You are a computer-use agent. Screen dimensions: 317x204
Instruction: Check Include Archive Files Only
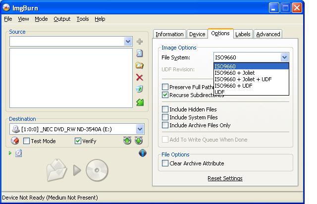[165, 125]
